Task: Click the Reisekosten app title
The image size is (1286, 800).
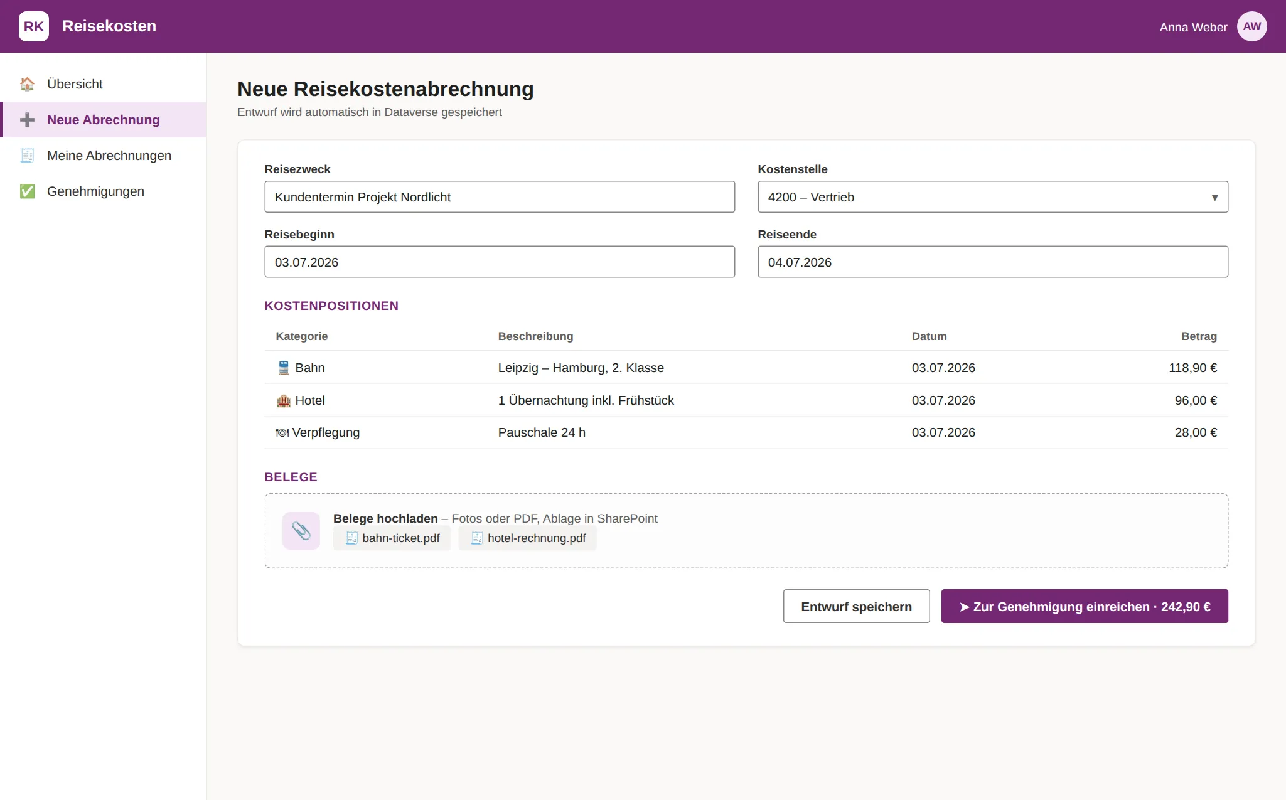Action: tap(109, 26)
